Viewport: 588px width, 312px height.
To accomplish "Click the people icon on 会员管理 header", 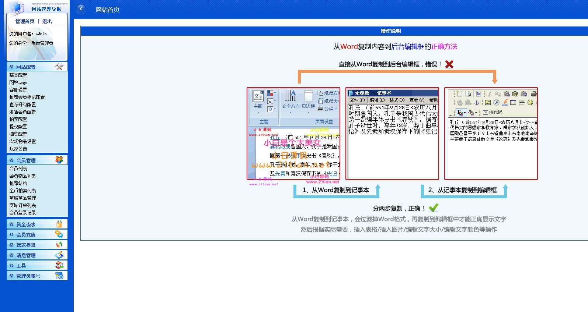I will pyautogui.click(x=59, y=160).
